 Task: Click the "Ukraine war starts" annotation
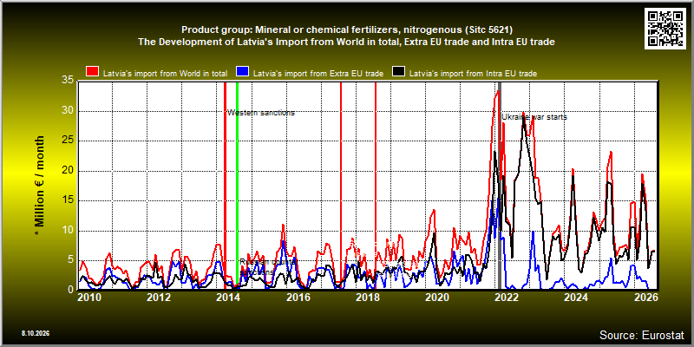tap(534, 117)
